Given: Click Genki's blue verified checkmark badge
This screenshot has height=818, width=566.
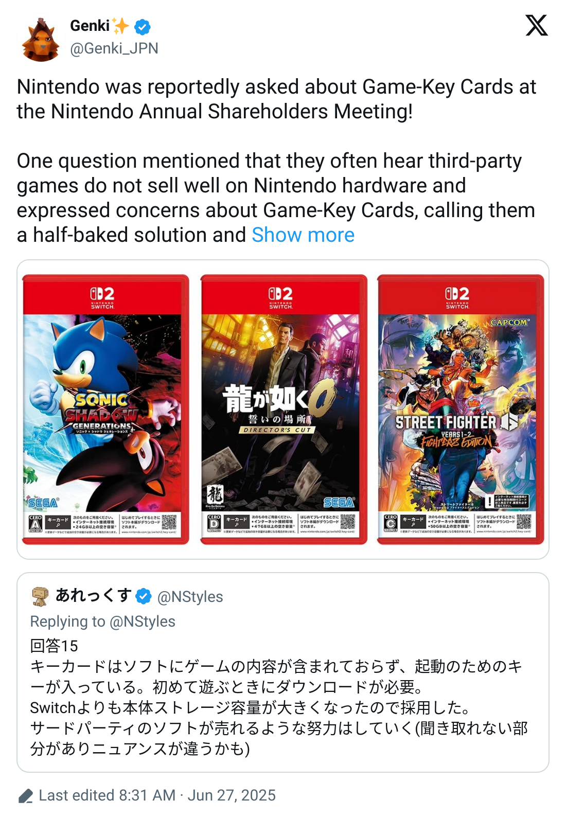Looking at the screenshot, I should [x=143, y=26].
